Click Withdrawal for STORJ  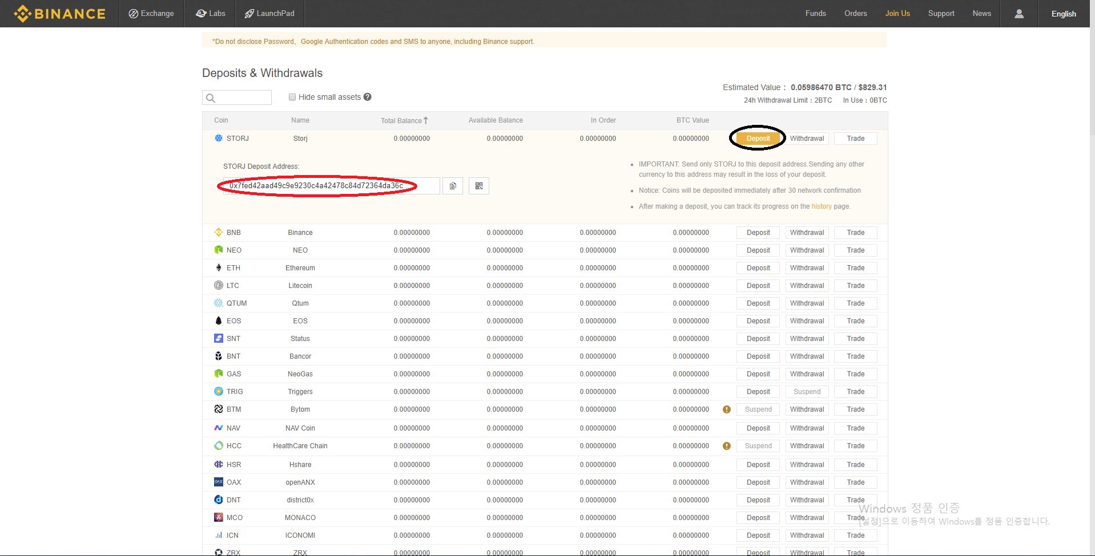(x=807, y=139)
